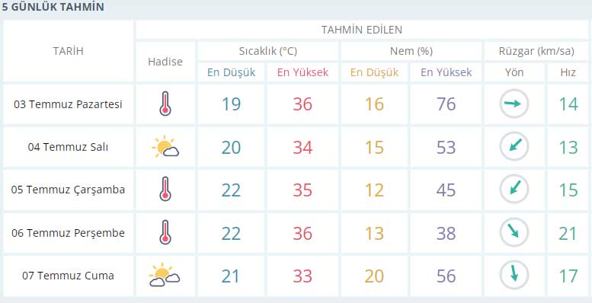Click the Hadise column header
The image size is (592, 303).
click(165, 62)
